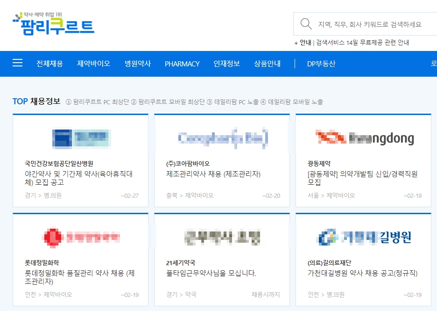Click the 팜리쿠르트 site logo
437x311 pixels.
(54, 24)
